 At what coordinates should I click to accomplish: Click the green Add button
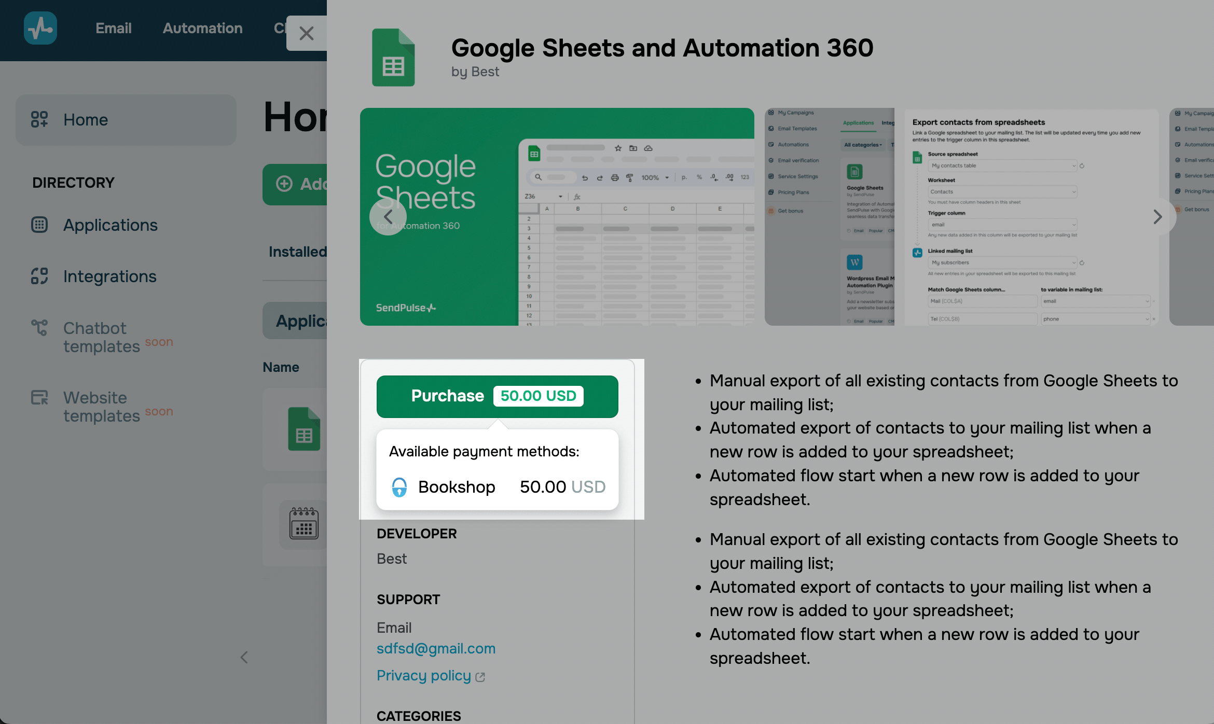(x=295, y=184)
